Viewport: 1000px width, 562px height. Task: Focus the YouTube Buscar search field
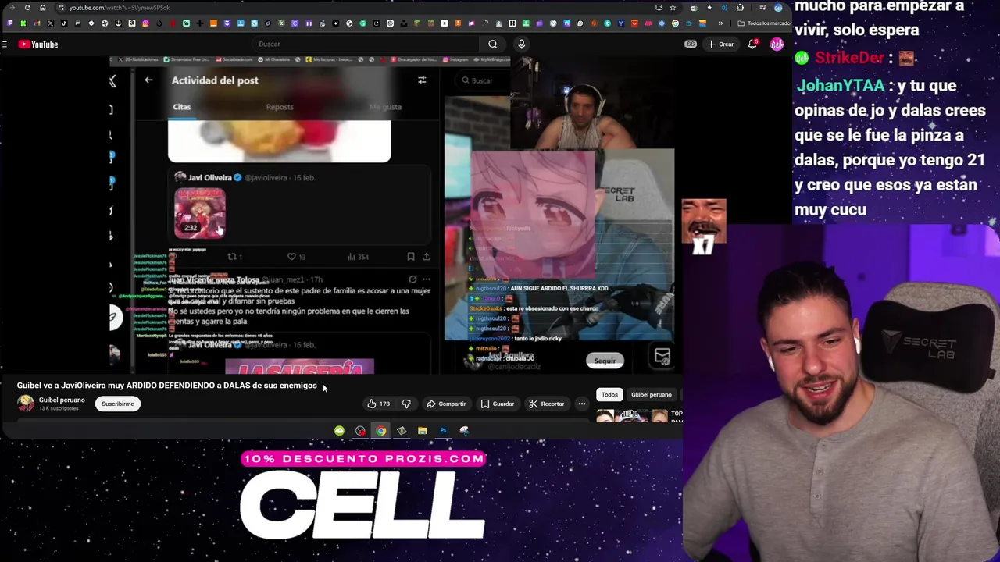[x=367, y=44]
